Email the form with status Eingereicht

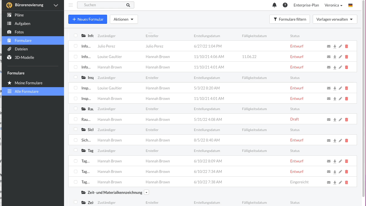329,182
